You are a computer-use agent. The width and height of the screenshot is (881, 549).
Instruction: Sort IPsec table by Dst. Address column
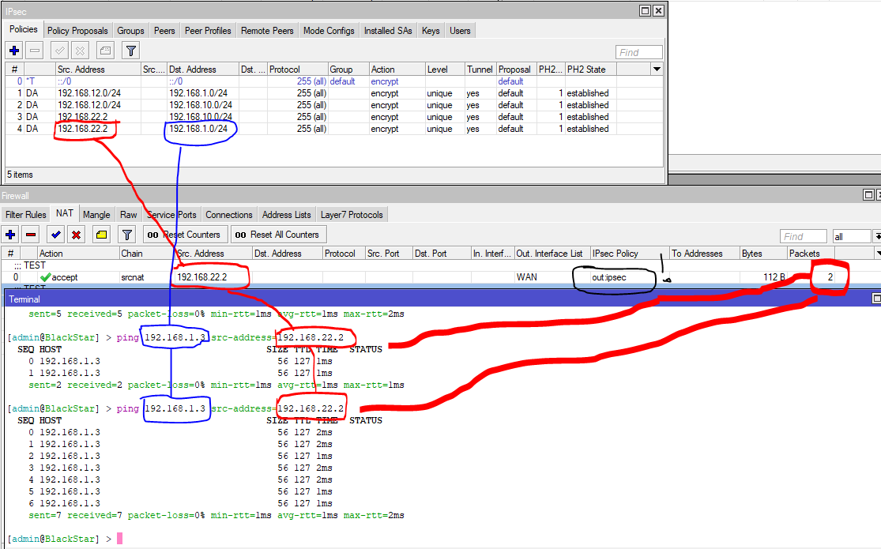tap(203, 69)
